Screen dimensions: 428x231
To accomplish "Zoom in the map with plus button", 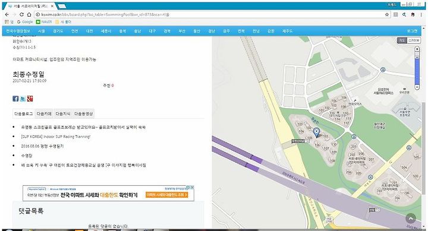I will click(417, 49).
